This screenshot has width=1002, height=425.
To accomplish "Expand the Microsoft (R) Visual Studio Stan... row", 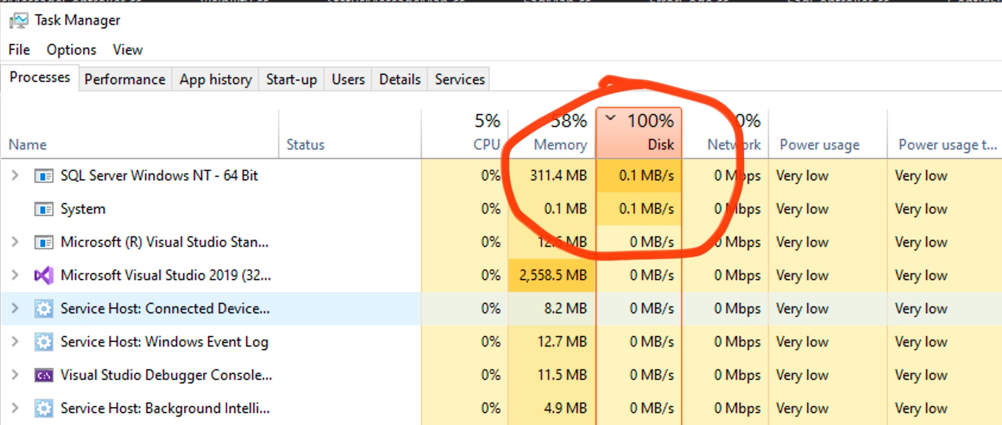I will (x=15, y=242).
